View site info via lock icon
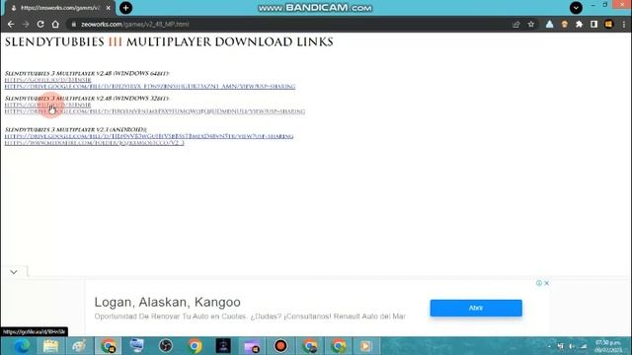Screen dimensions: 632x355 pos(73,24)
